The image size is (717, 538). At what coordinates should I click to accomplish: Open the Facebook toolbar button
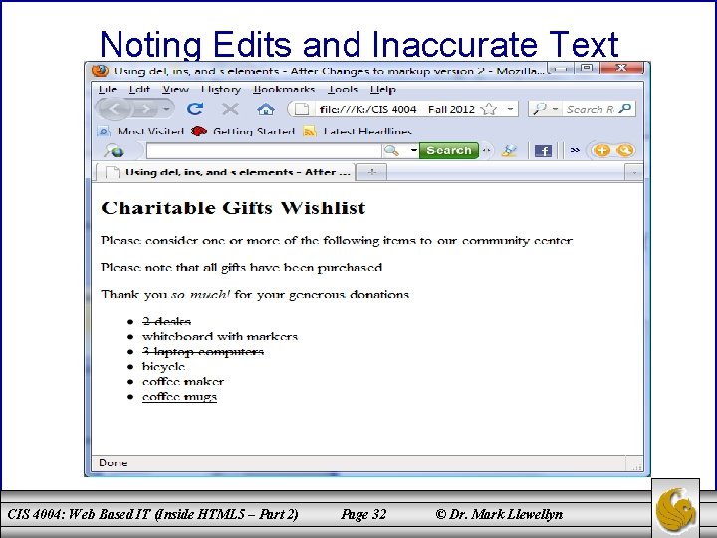[543, 151]
